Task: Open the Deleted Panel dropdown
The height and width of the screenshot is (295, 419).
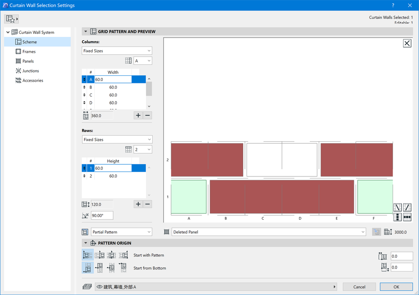Action: pyautogui.click(x=268, y=232)
